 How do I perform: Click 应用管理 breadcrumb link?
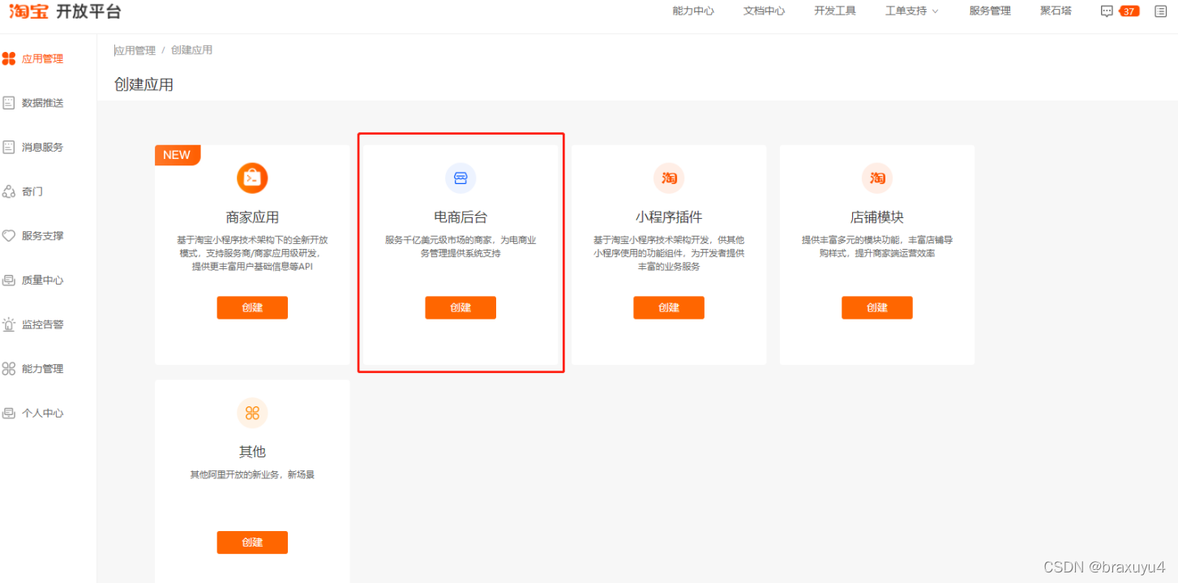pos(135,50)
